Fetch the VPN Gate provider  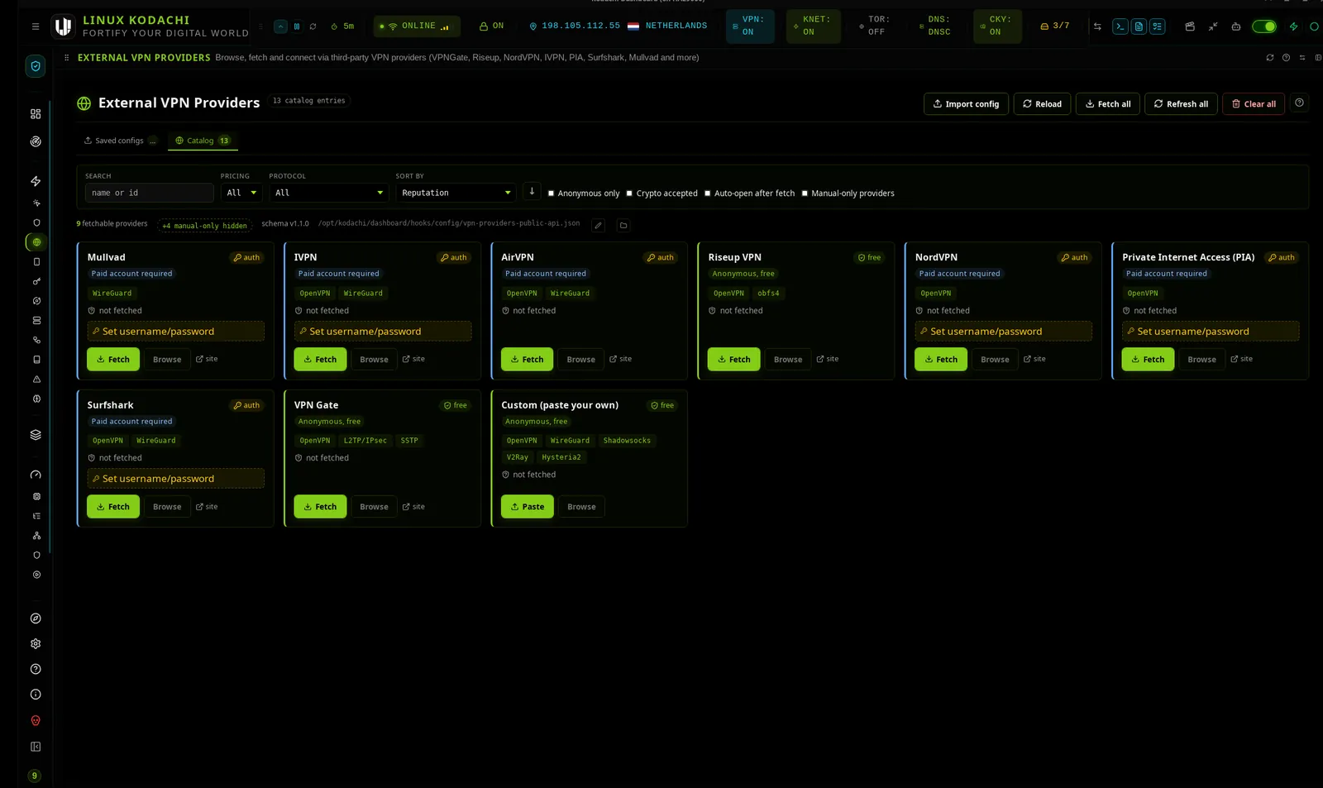320,507
